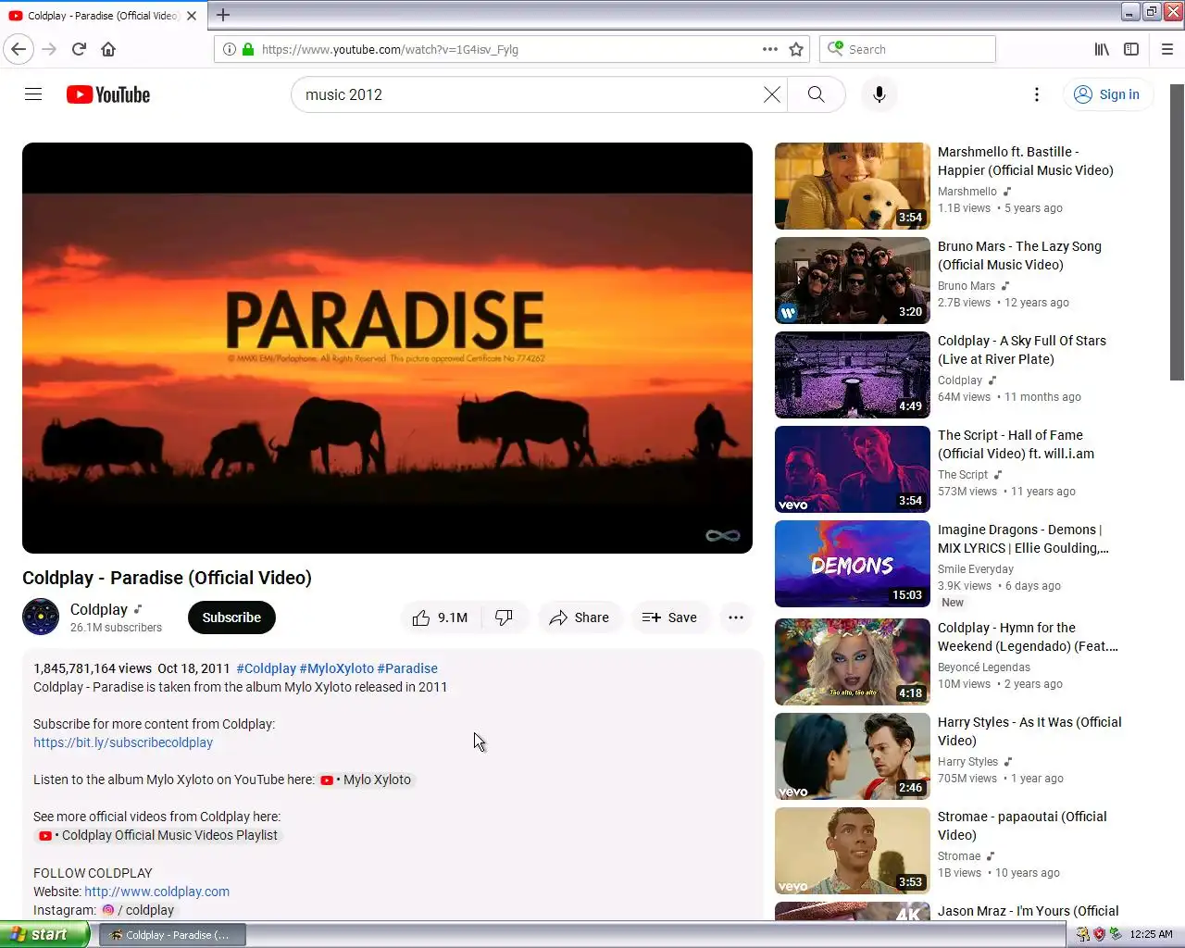Click the Sign in button
Image resolution: width=1185 pixels, height=948 pixels.
click(1107, 94)
